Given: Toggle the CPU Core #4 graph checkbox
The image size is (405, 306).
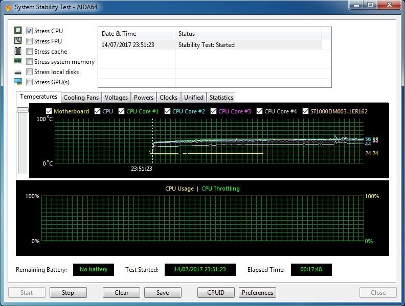Looking at the screenshot, I should pyautogui.click(x=259, y=111).
